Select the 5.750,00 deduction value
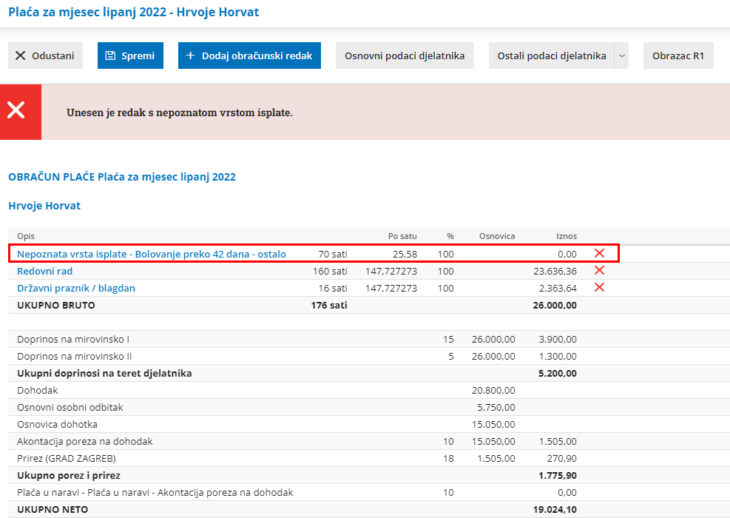The image size is (730, 518). click(x=496, y=407)
